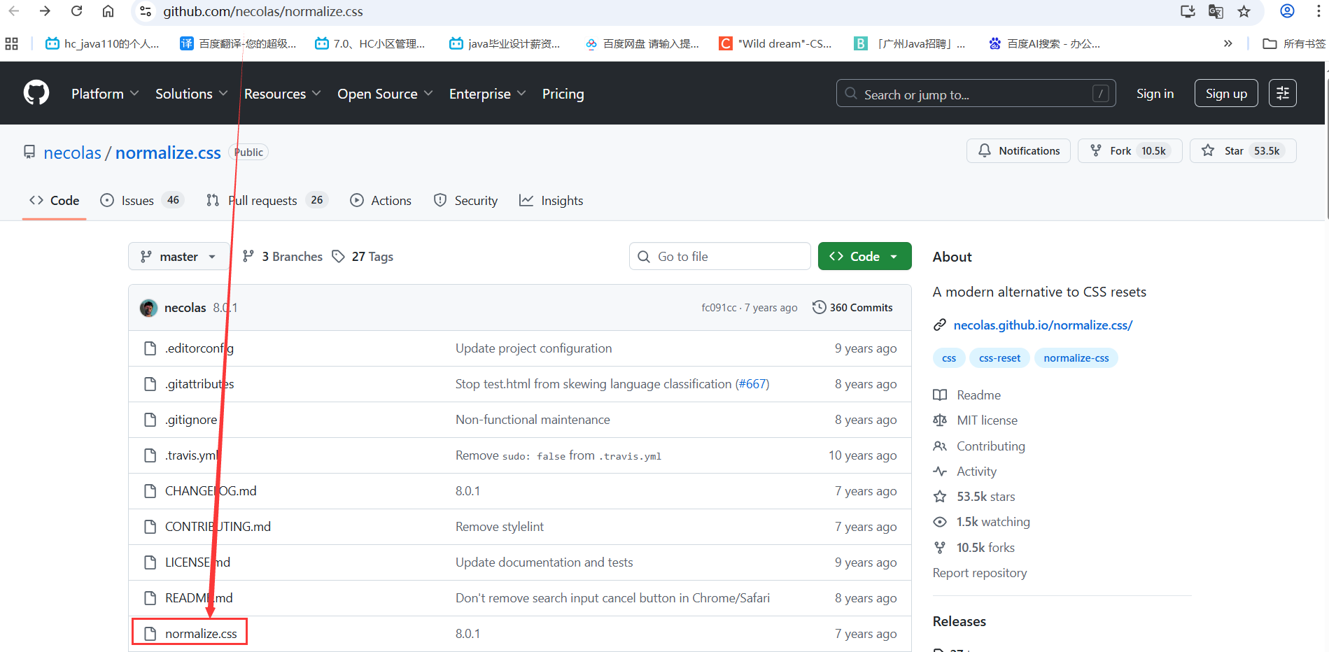Fork the repository with the Fork button
This screenshot has height=652, width=1329.
click(x=1130, y=150)
